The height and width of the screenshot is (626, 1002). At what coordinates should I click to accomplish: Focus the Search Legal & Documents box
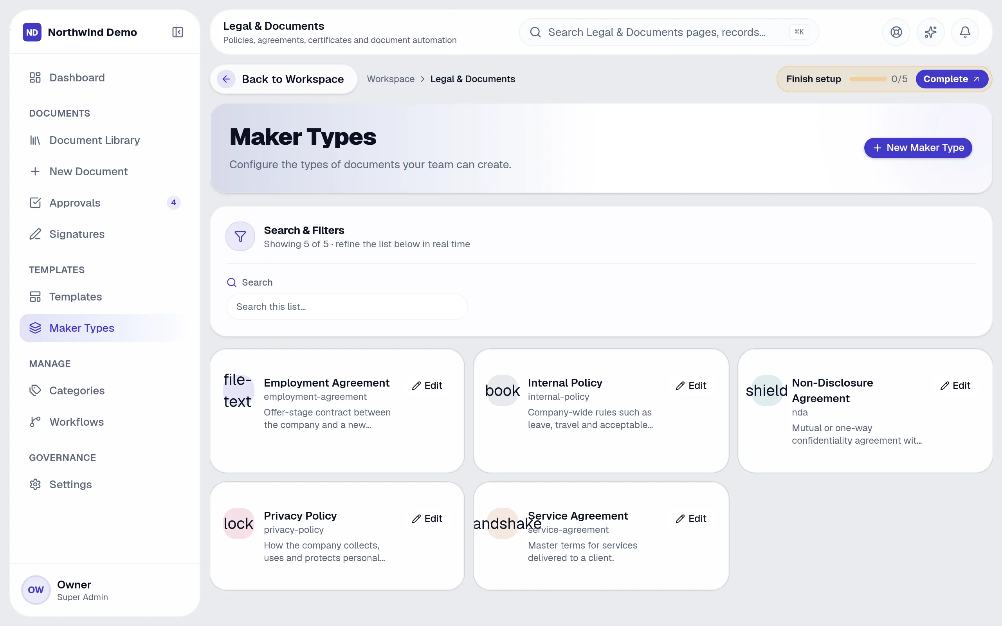click(x=669, y=32)
